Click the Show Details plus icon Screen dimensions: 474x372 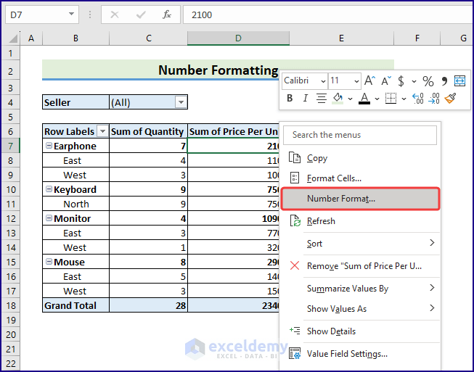click(295, 331)
